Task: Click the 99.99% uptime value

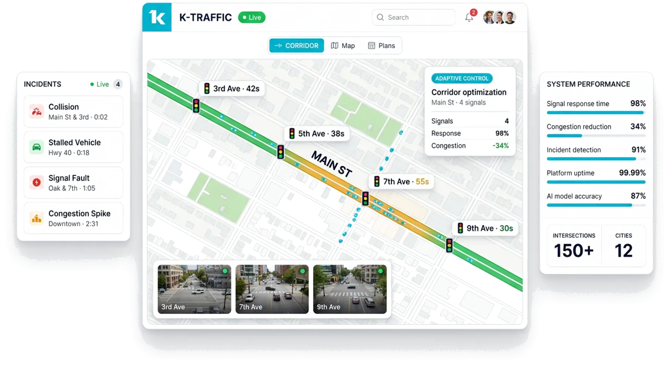Action: [632, 173]
